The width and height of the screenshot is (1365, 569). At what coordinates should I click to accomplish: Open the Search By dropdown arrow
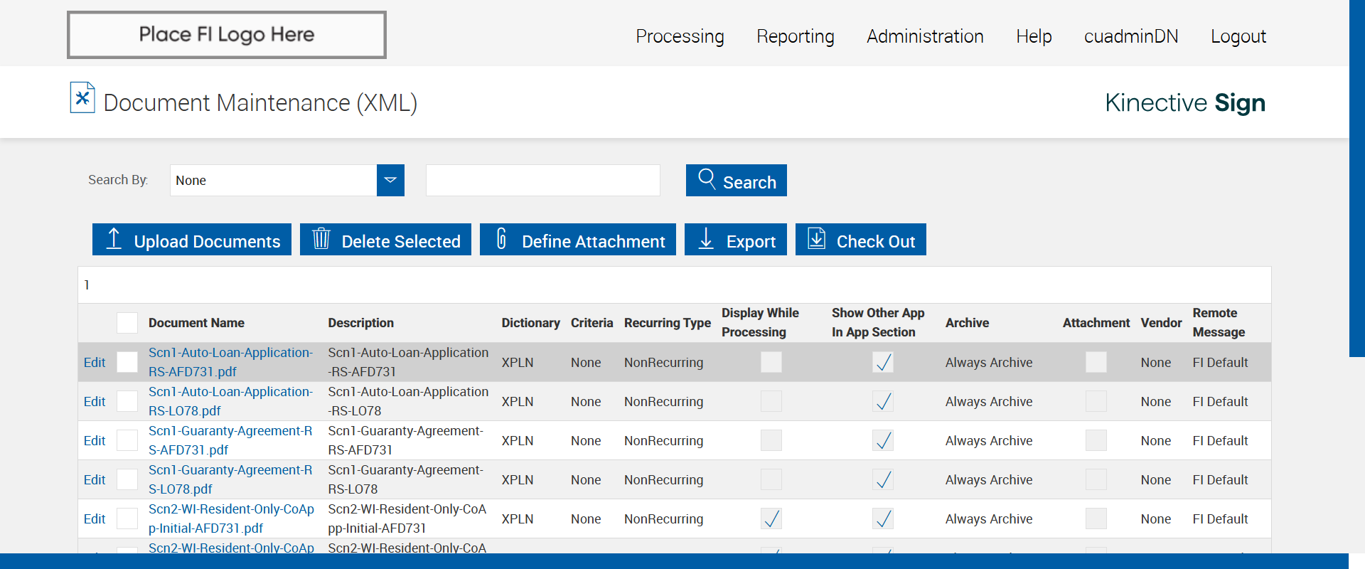coord(390,180)
